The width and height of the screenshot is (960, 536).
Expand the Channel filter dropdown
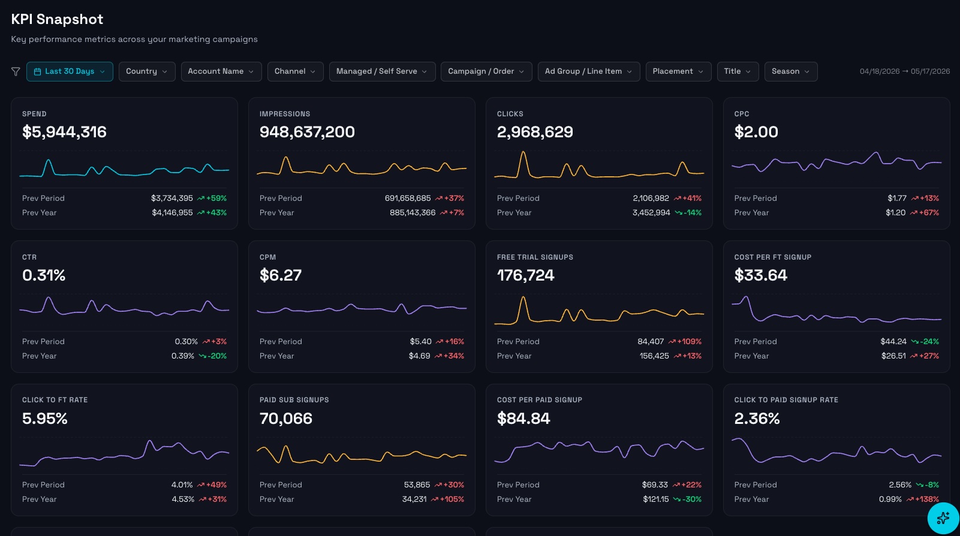click(296, 71)
